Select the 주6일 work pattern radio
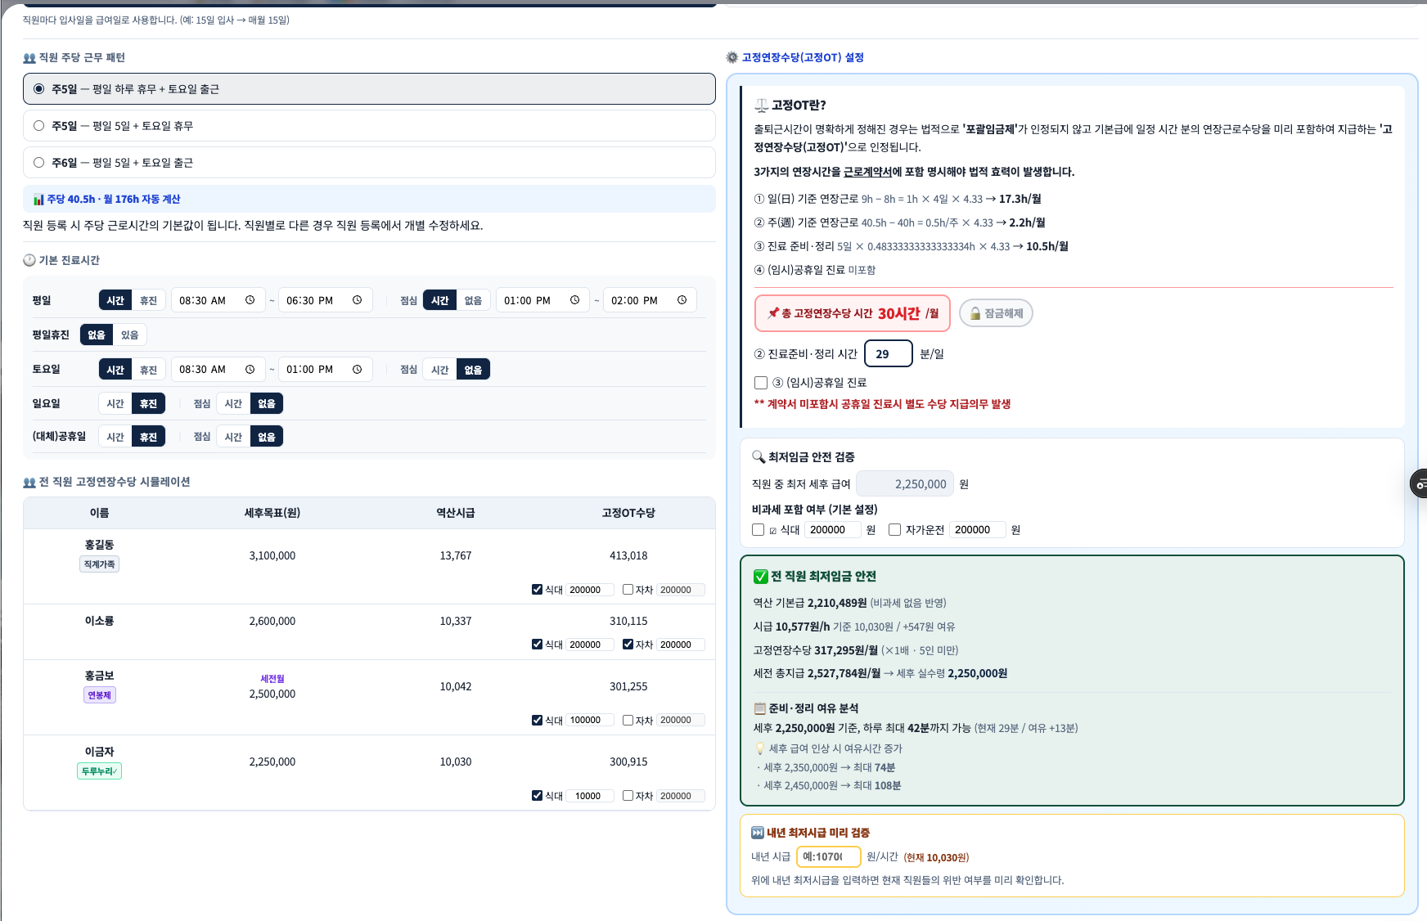1427x921 pixels. tap(38, 163)
